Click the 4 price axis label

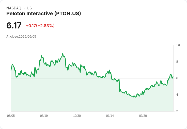[x=177, y=95]
